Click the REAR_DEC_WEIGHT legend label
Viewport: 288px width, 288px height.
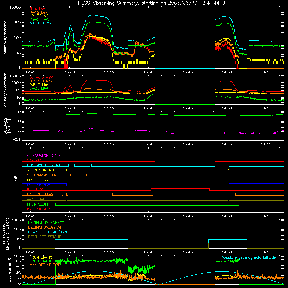[44, 237]
